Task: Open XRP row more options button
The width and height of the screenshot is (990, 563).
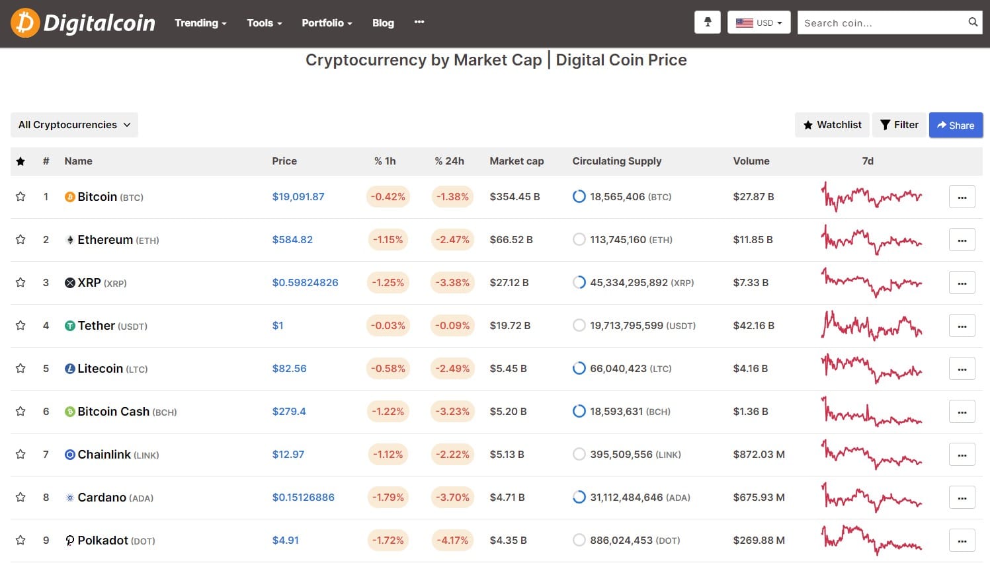Action: click(x=962, y=283)
